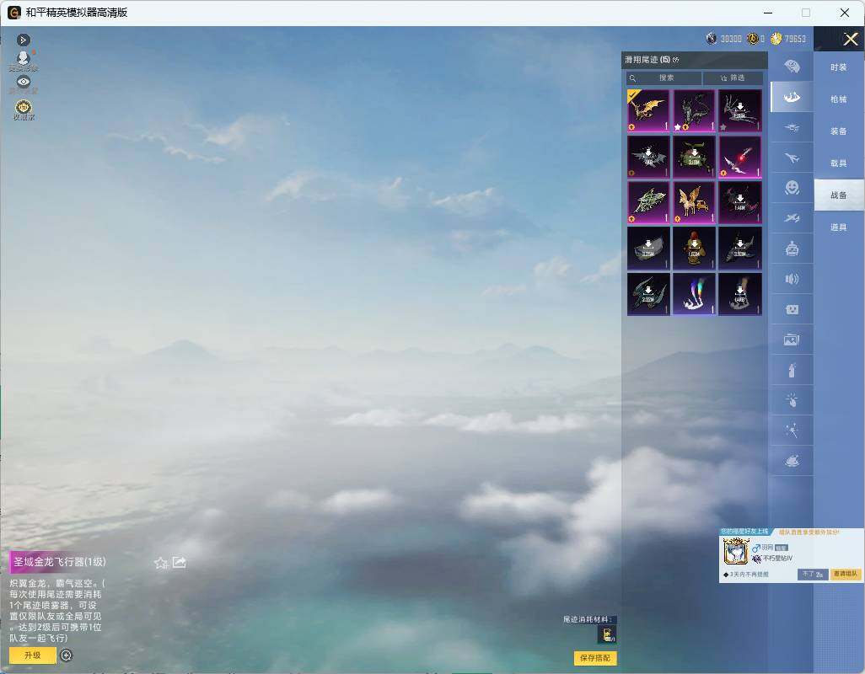Open the 道具 tab
This screenshot has height=674, width=865.
839,227
